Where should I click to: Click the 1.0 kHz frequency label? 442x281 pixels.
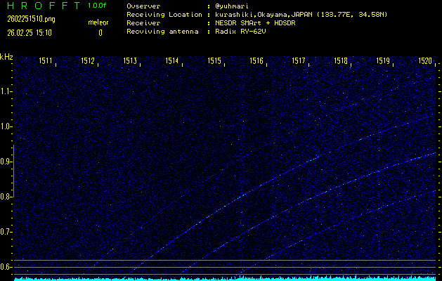click(x=6, y=126)
